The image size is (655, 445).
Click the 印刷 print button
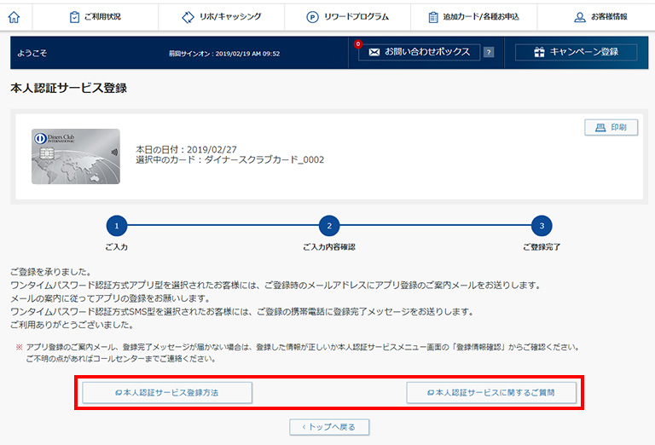point(611,127)
